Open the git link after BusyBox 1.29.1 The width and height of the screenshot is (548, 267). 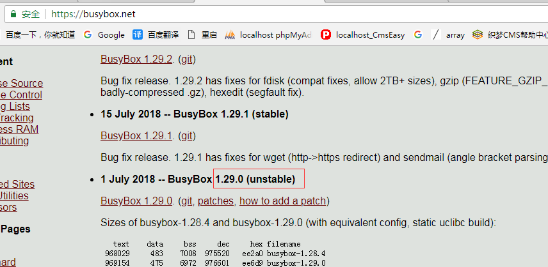coord(187,136)
